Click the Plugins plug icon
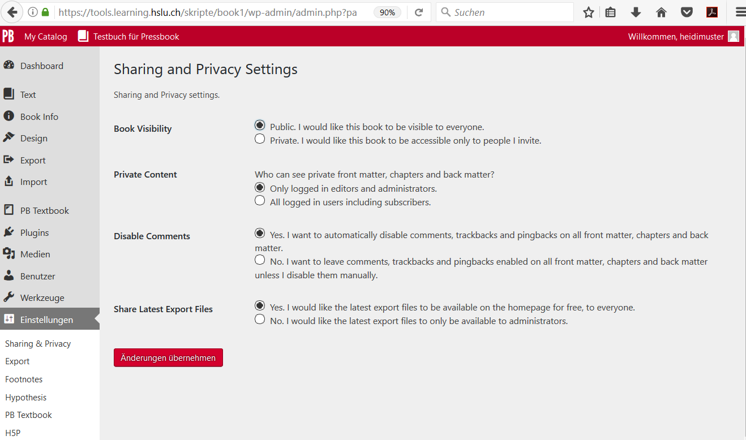 (x=8, y=232)
